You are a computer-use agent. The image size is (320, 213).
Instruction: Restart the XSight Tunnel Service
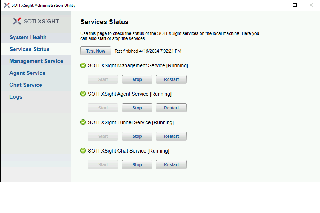(x=171, y=136)
